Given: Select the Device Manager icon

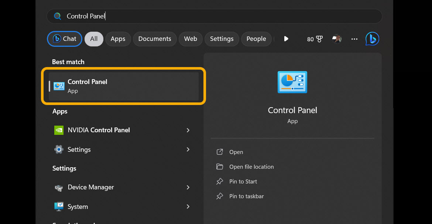Looking at the screenshot, I should (x=59, y=187).
